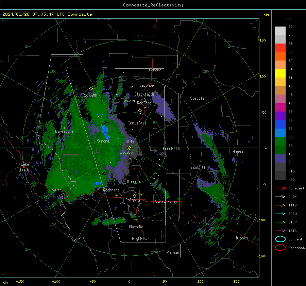Select the light blue 33 dBZ swatch
This screenshot has width=306, height=286.
[x=280, y=133]
